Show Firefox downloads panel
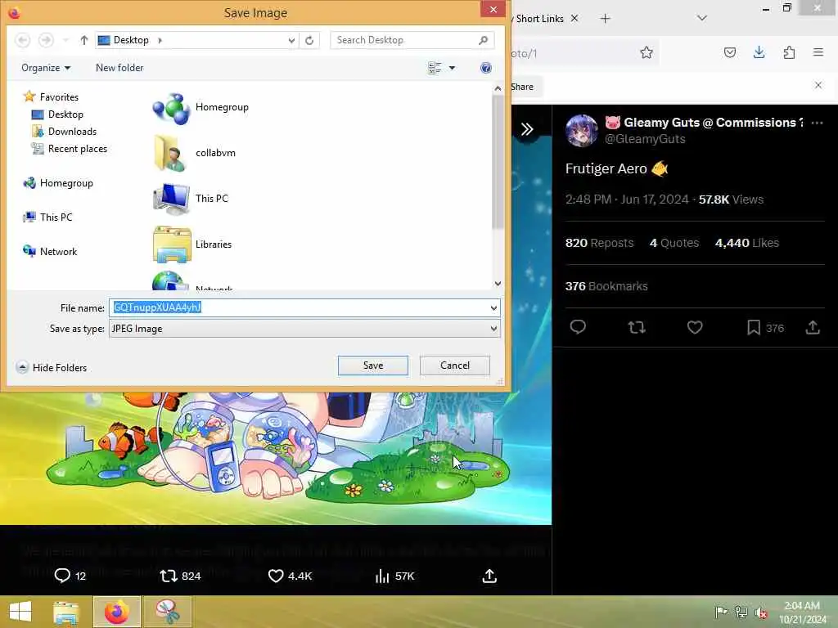The height and width of the screenshot is (628, 838). (x=759, y=52)
